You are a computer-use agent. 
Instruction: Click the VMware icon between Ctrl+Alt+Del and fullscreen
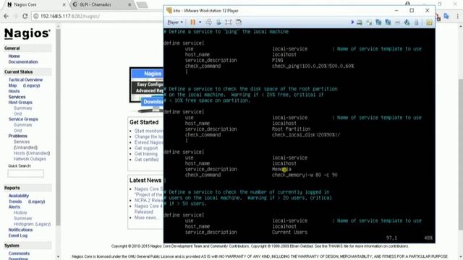[218, 22]
